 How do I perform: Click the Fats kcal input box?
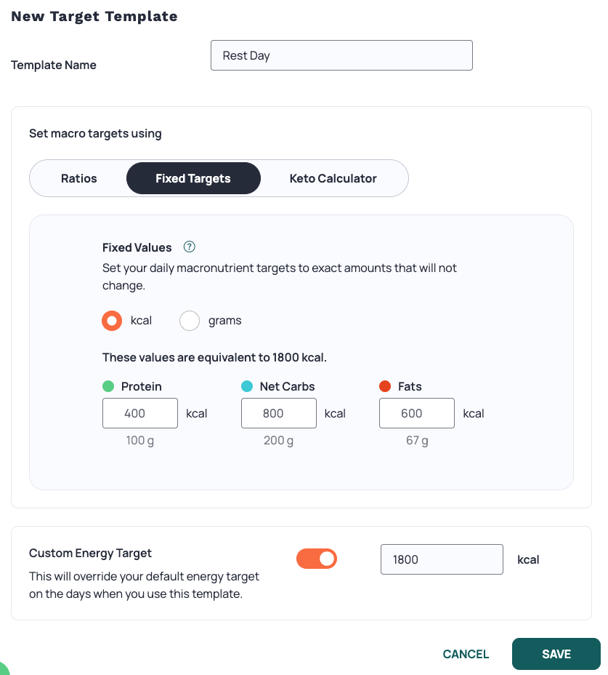[x=416, y=413]
